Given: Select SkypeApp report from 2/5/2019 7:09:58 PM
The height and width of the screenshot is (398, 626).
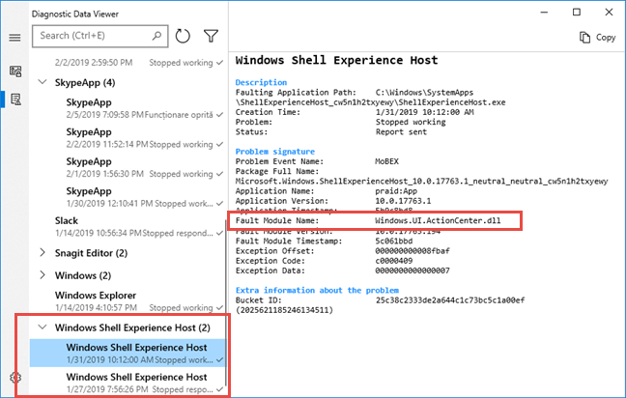Looking at the screenshot, I should [x=128, y=108].
